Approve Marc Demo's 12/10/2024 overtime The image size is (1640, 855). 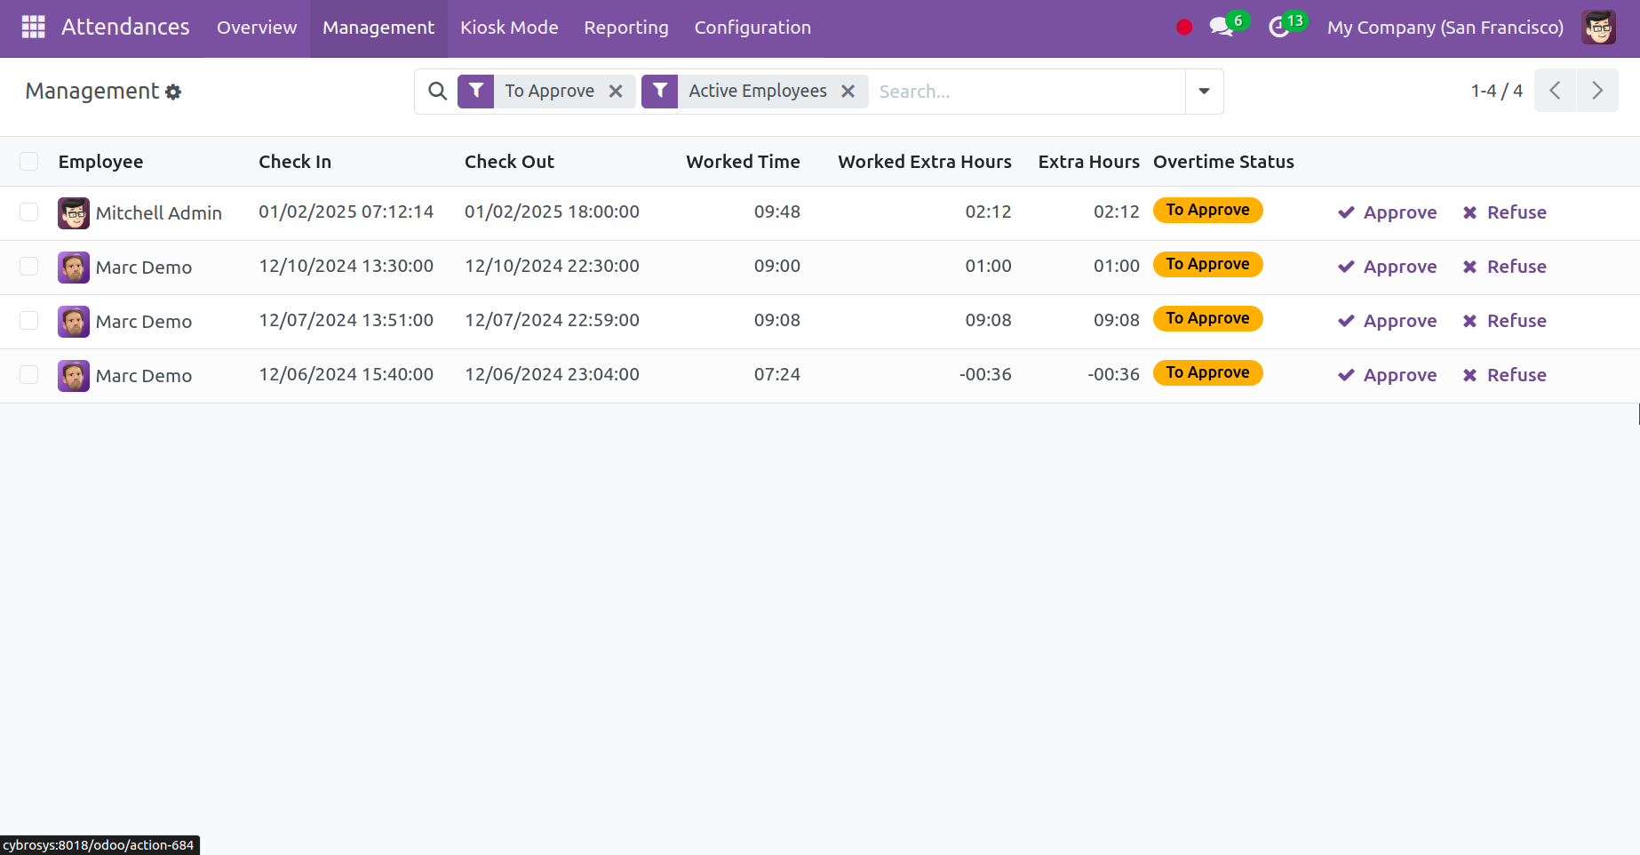point(1387,267)
